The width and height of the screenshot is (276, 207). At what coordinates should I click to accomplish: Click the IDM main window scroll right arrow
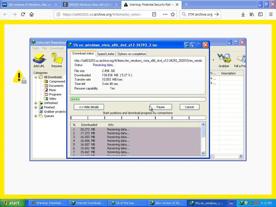pos(241,156)
